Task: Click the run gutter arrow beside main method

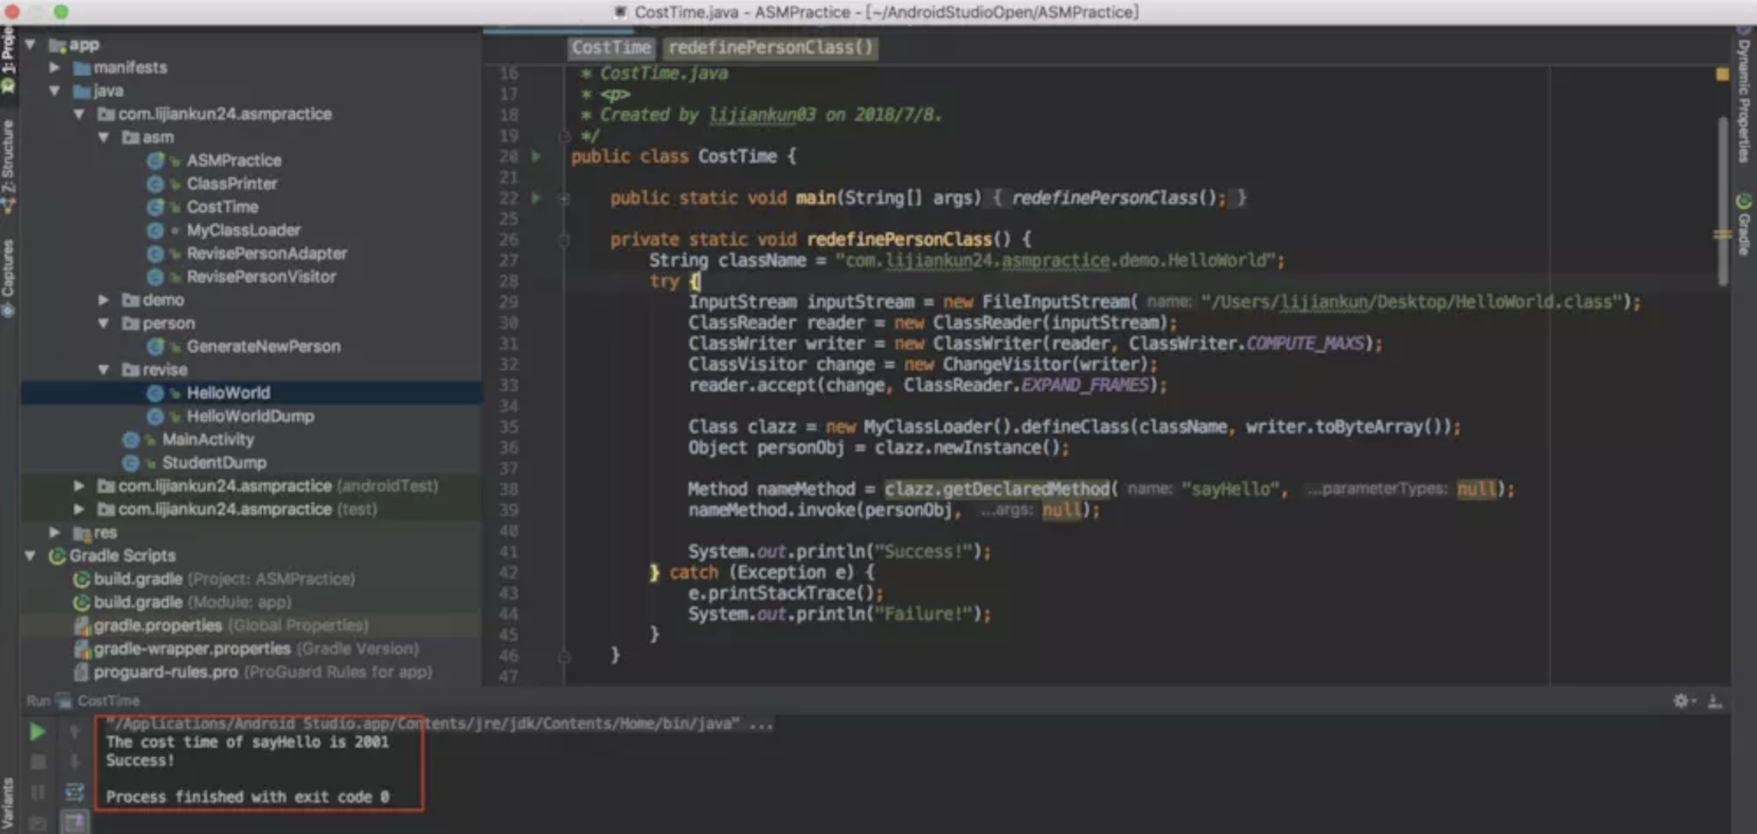Action: [536, 198]
